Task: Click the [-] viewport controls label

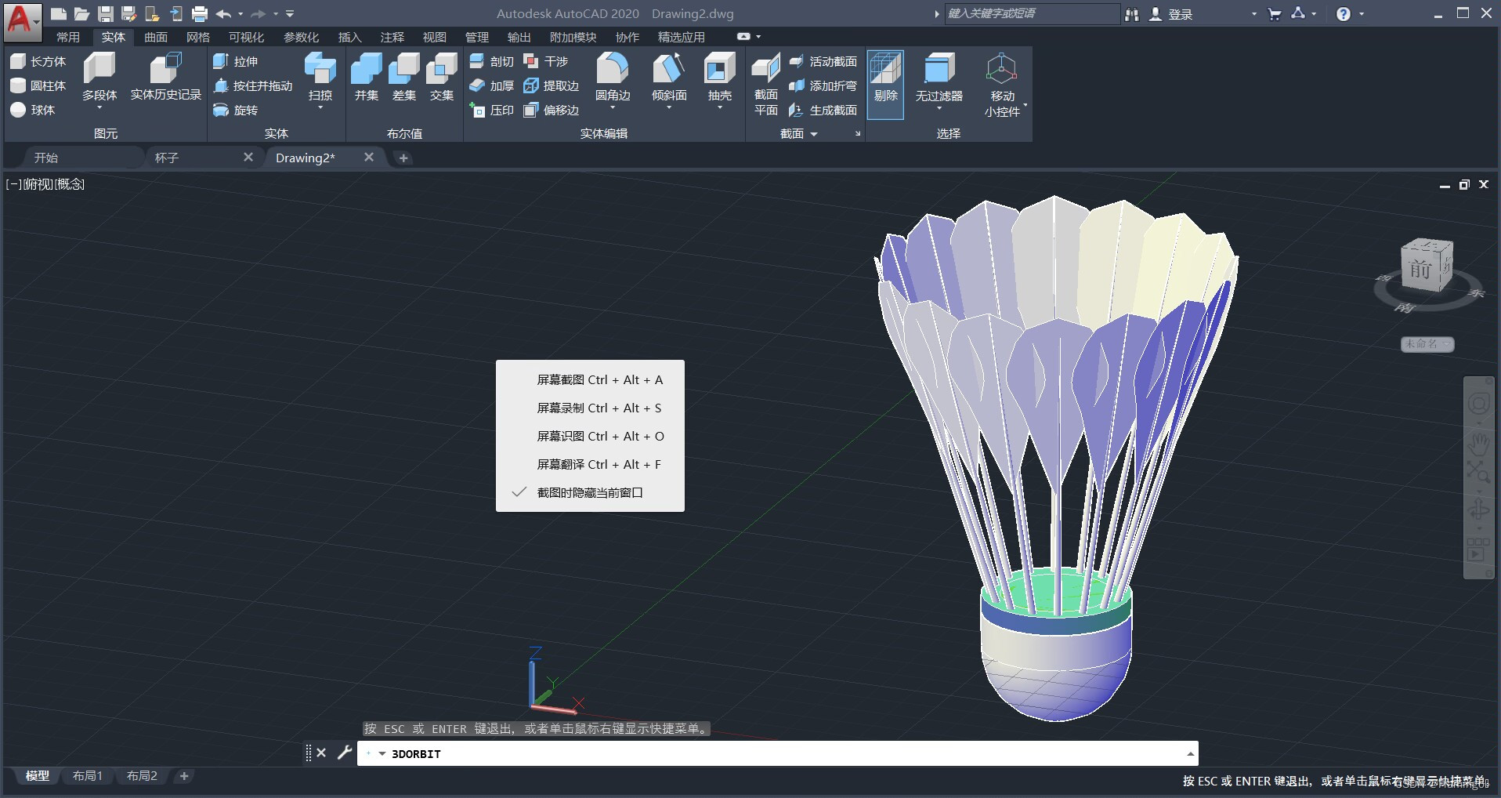Action: click(13, 184)
